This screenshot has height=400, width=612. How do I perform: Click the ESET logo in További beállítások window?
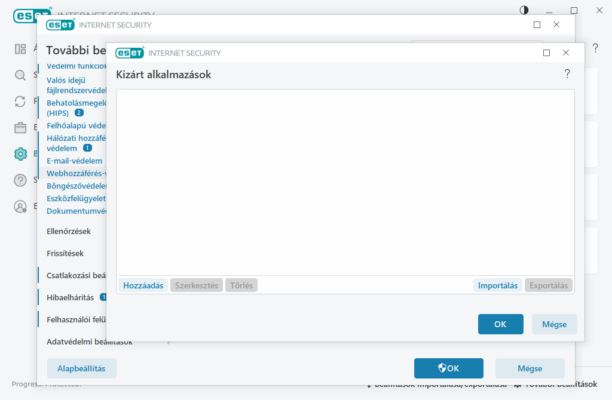coord(60,25)
